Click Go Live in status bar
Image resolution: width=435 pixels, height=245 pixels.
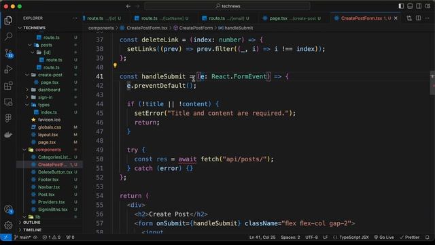[x=384, y=238]
